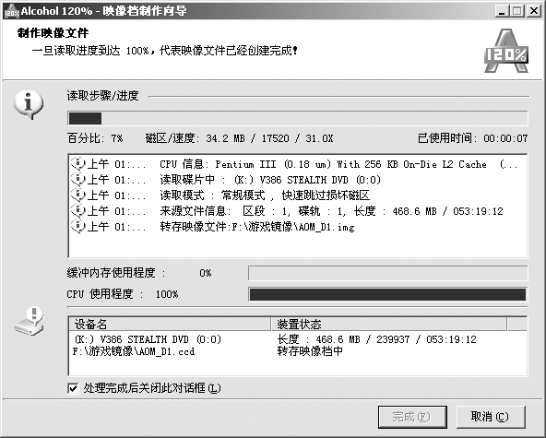Click the drive warning icon beside the device list
The image size is (546, 438).
coord(30,322)
